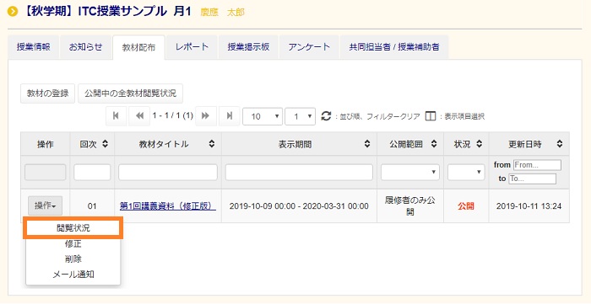Choose メール通知 in the dropdown menu
Viewport: 591px width, 304px height.
click(x=73, y=275)
